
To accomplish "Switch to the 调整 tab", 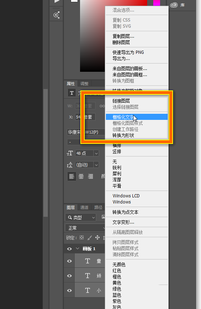I will point(84,84).
